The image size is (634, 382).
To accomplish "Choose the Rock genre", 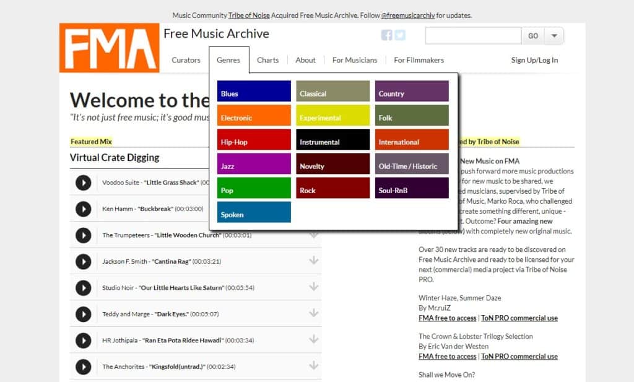I will pos(332,188).
